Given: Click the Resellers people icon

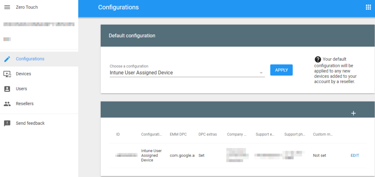Looking at the screenshot, I should click(7, 104).
